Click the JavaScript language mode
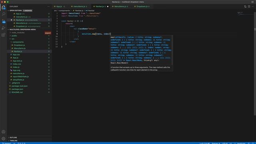 click(241, 143)
